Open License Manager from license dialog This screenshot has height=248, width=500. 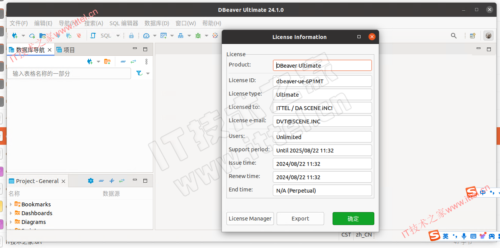click(250, 219)
